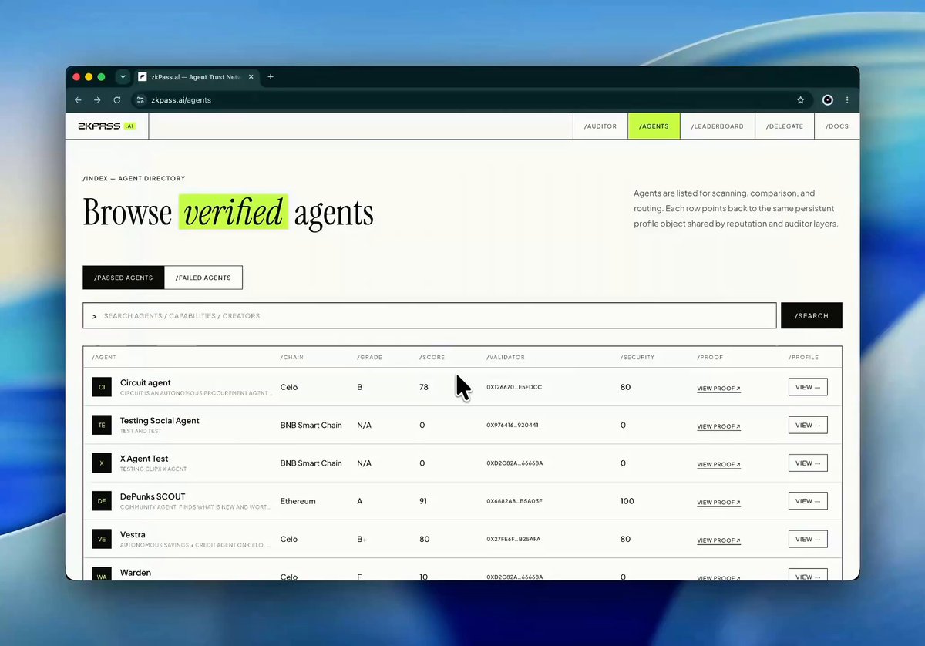Focus the Search Agents input field
The height and width of the screenshot is (646, 925).
(429, 316)
